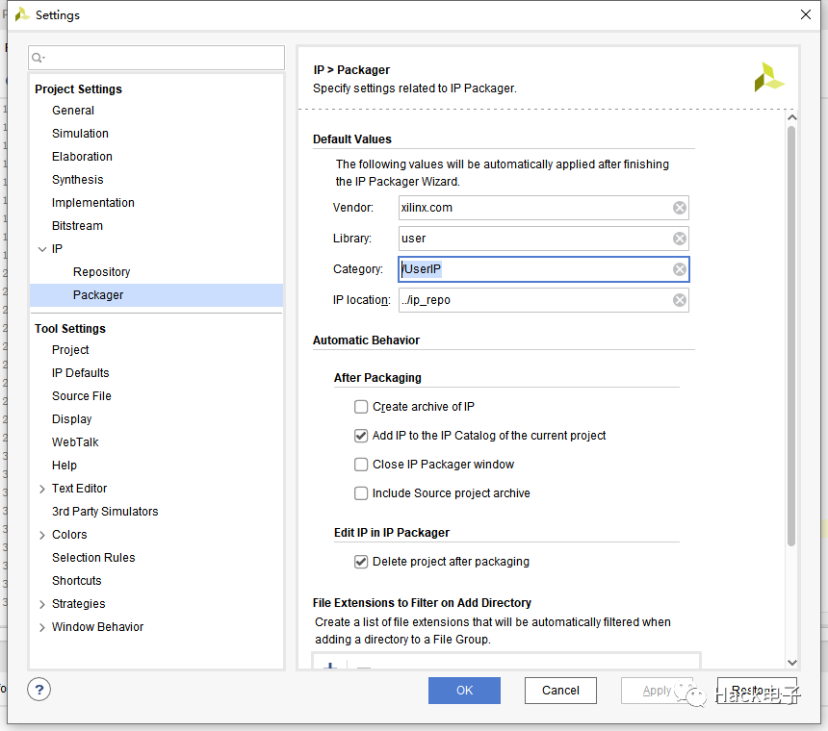Open Selection Rules settings
This screenshot has width=828, height=731.
pyautogui.click(x=93, y=558)
